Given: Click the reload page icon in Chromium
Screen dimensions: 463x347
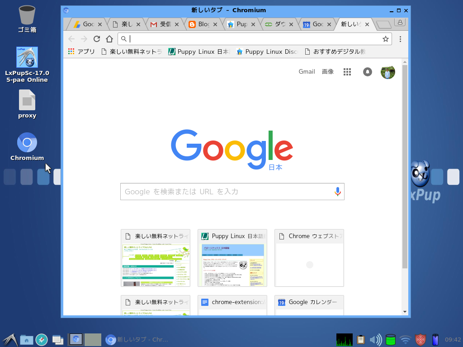Looking at the screenshot, I should click(97, 39).
